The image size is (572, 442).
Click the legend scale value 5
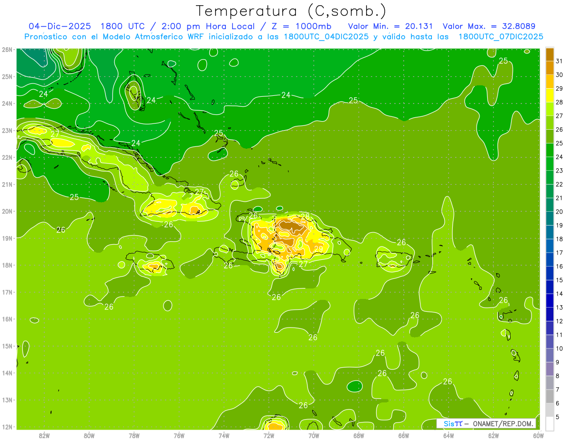558,417
